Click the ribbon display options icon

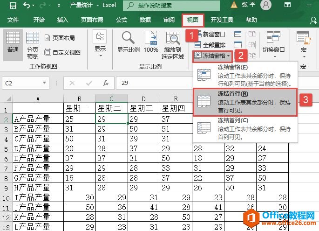click(287, 5)
